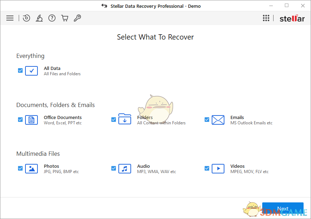
Task: Click the All Data check icon
Action: (31, 71)
